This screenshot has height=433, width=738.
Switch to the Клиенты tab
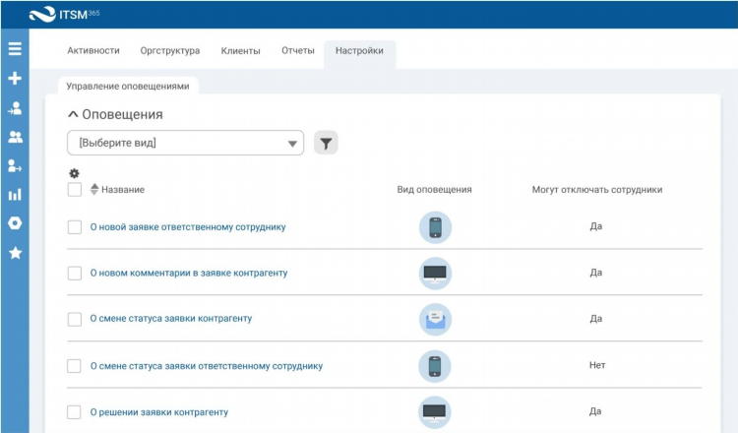240,51
